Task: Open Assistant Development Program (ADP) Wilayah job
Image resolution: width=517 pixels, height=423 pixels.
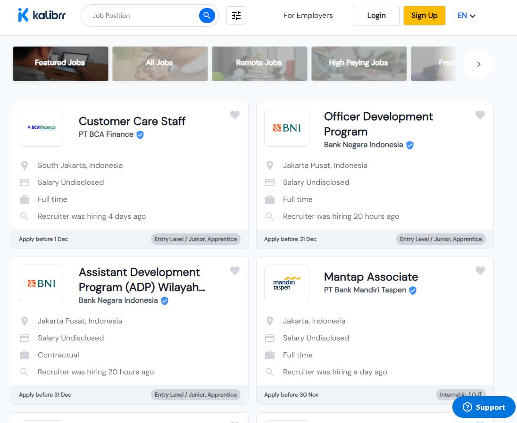Action: pyautogui.click(x=142, y=280)
